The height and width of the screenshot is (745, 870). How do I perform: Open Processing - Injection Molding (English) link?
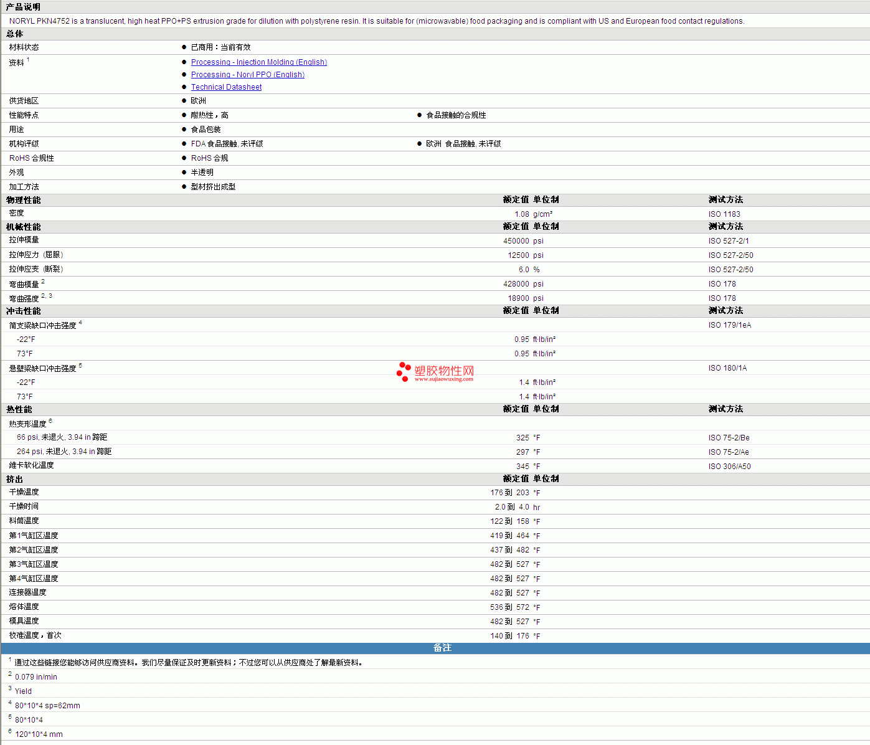coord(258,62)
